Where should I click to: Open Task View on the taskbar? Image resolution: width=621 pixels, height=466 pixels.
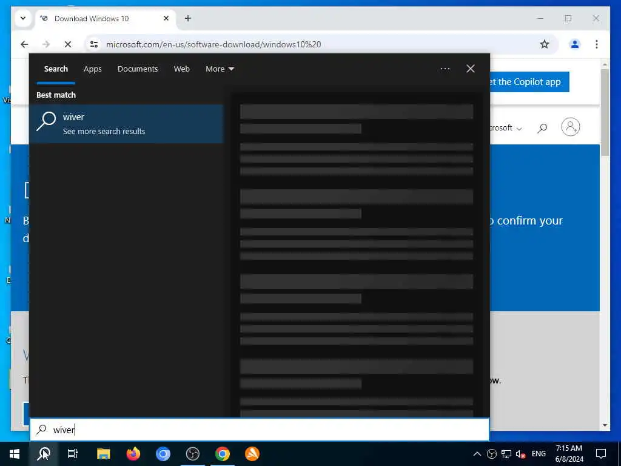tap(73, 454)
